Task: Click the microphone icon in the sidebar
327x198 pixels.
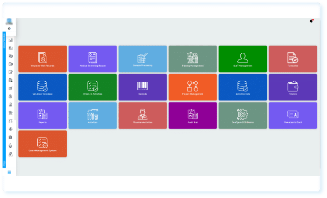Action: tap(10, 146)
